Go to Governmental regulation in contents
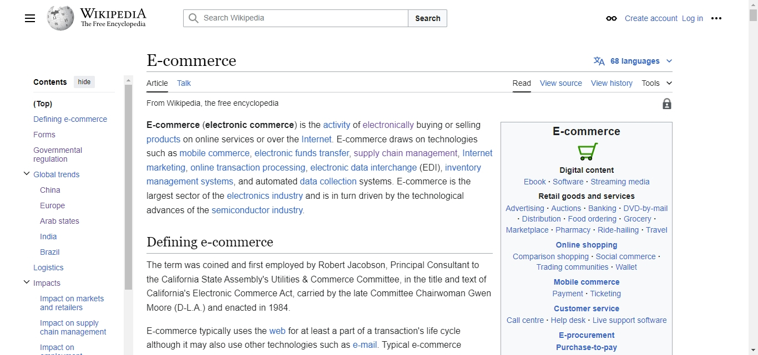The height and width of the screenshot is (355, 758). pyautogui.click(x=58, y=155)
